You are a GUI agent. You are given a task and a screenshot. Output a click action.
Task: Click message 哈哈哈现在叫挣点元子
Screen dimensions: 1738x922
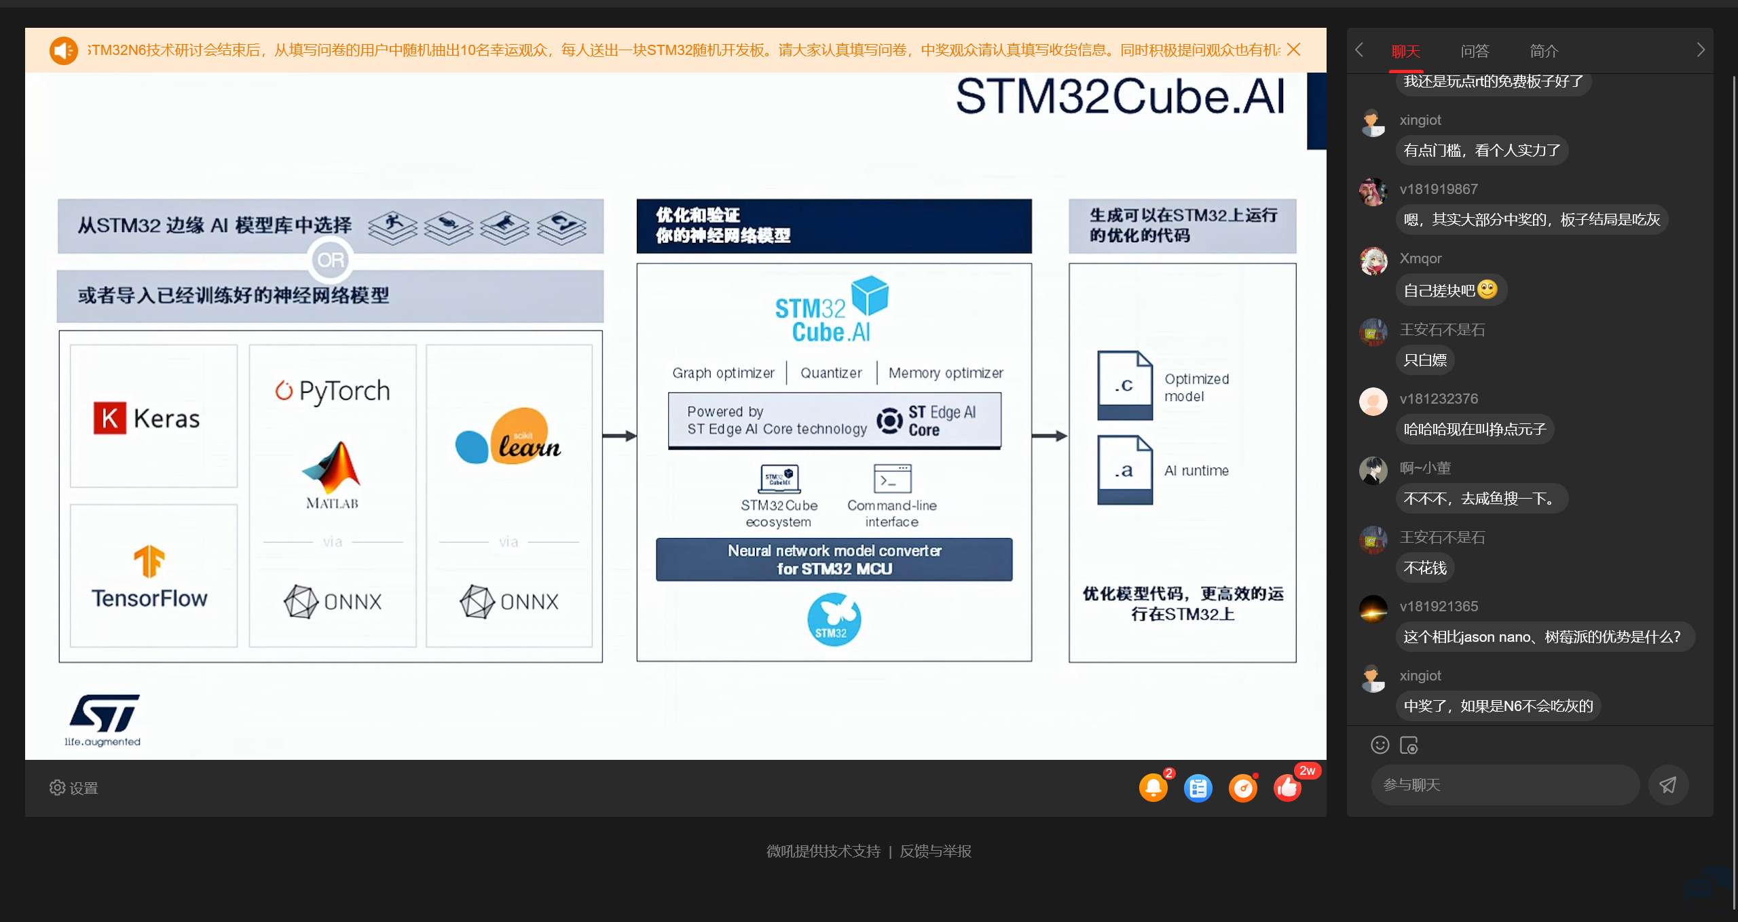click(1475, 429)
